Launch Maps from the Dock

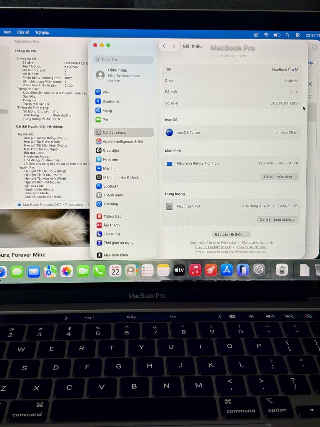click(50, 271)
